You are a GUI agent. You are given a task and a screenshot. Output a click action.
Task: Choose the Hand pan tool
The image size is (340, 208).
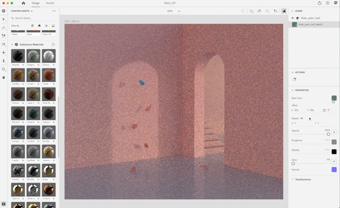4,77
